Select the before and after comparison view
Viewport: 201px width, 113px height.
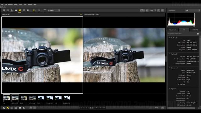[28, 10]
